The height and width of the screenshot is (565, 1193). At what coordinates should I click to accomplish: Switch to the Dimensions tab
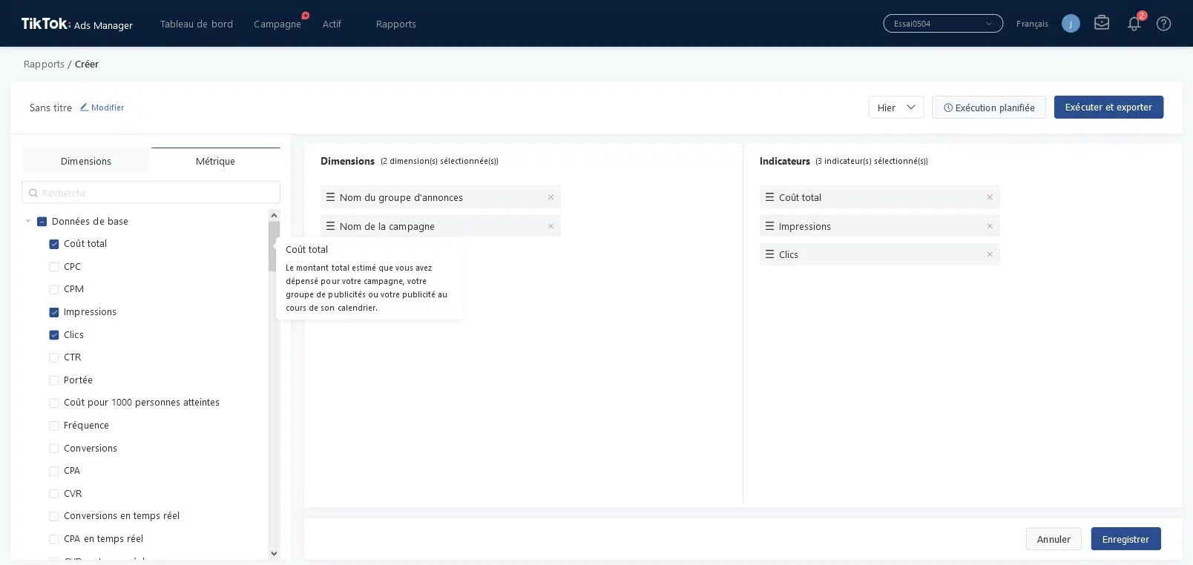86,161
